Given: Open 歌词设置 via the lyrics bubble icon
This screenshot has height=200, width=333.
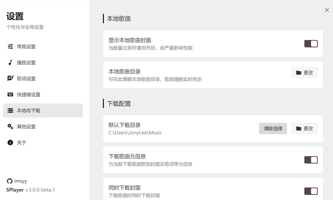Looking at the screenshot, I should pos(10,78).
